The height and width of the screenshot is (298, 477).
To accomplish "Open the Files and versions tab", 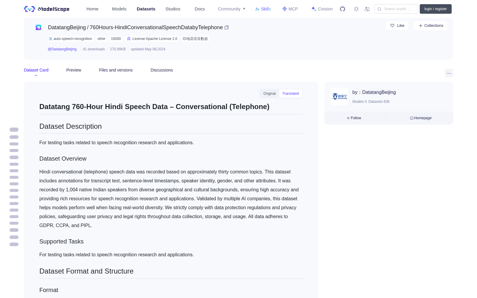I will pyautogui.click(x=116, y=70).
